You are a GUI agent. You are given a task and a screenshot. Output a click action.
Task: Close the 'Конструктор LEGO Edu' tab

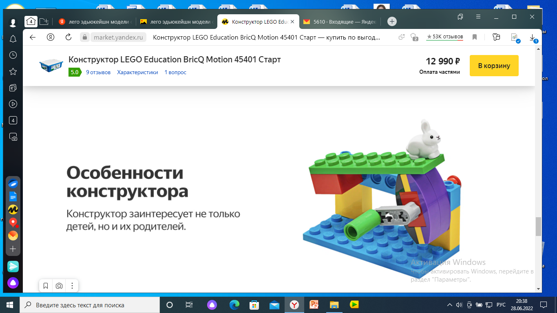[292, 22]
